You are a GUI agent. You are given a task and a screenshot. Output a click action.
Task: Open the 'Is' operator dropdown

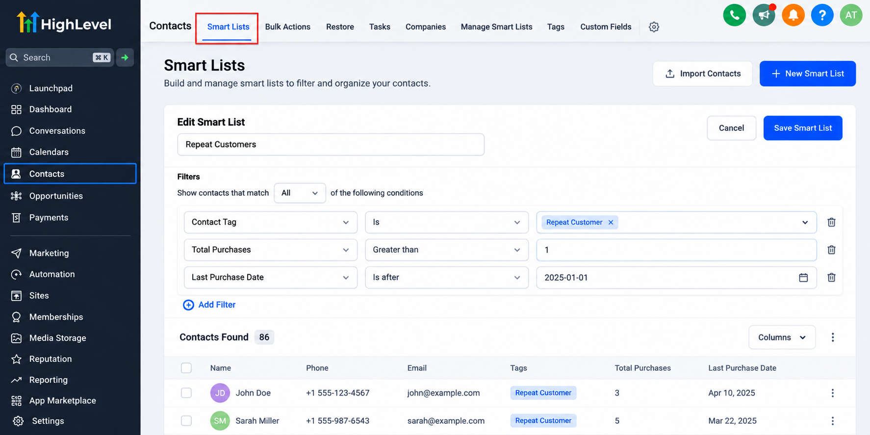point(447,222)
